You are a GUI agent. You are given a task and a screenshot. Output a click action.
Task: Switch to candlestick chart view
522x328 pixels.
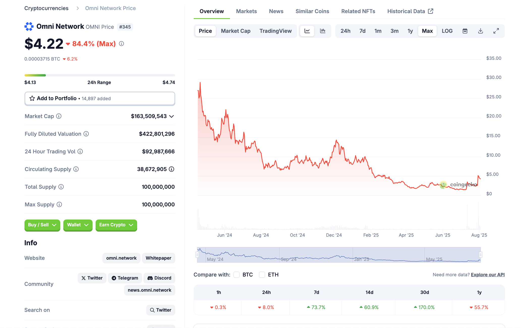pyautogui.click(x=323, y=31)
